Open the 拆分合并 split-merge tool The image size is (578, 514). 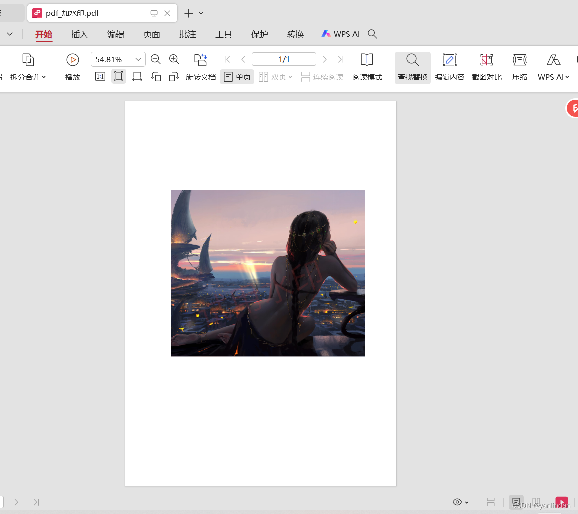[x=28, y=67]
